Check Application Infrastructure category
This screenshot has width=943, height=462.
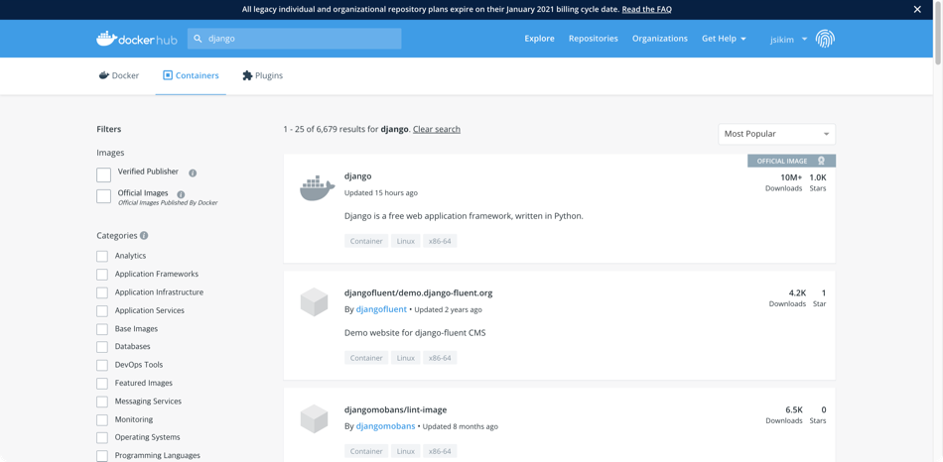pos(102,293)
